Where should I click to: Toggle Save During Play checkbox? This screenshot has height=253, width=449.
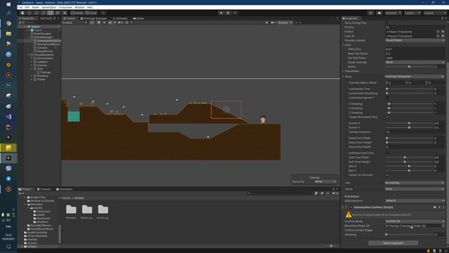387,23
